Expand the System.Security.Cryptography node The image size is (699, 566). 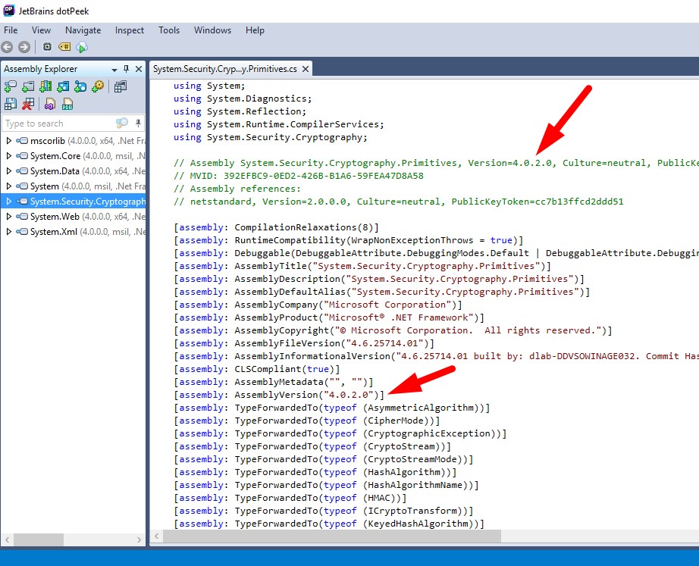point(8,202)
